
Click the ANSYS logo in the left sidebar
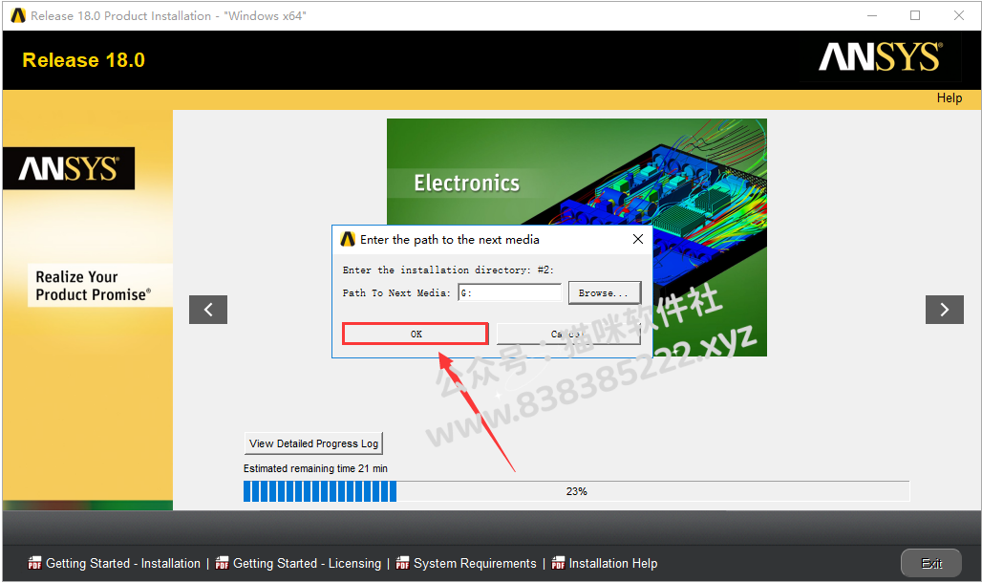click(x=69, y=168)
